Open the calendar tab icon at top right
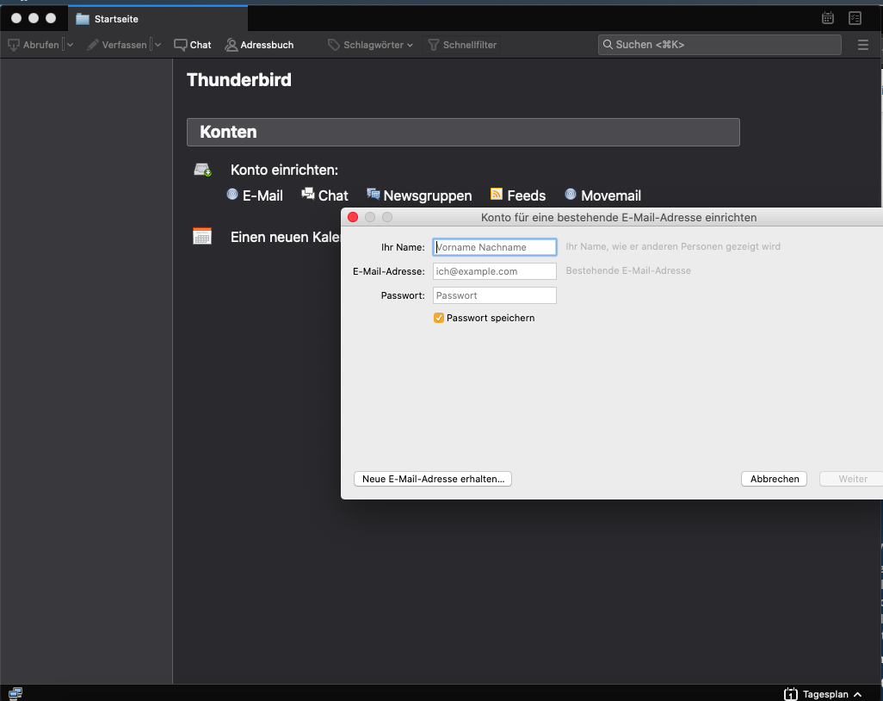Screen dimensions: 883x701 [x=828, y=18]
